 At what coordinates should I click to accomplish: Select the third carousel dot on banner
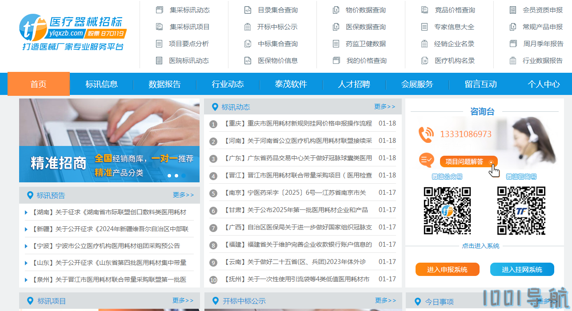pos(184,176)
